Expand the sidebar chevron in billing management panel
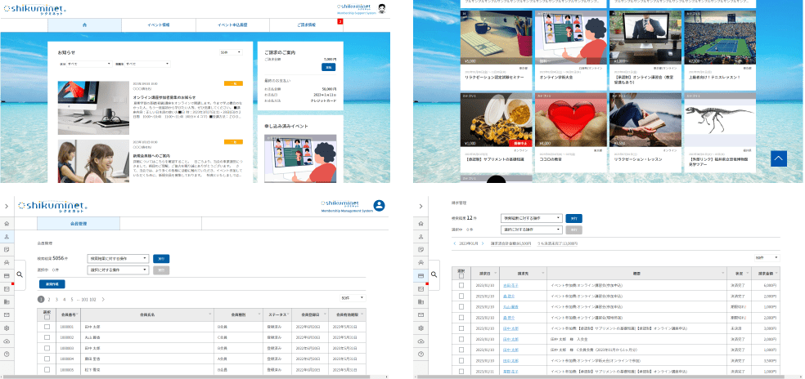This screenshot has width=805, height=379. [420, 207]
